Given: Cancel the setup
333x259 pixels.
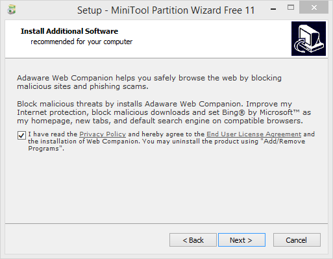Looking at the screenshot, I should [297, 240].
